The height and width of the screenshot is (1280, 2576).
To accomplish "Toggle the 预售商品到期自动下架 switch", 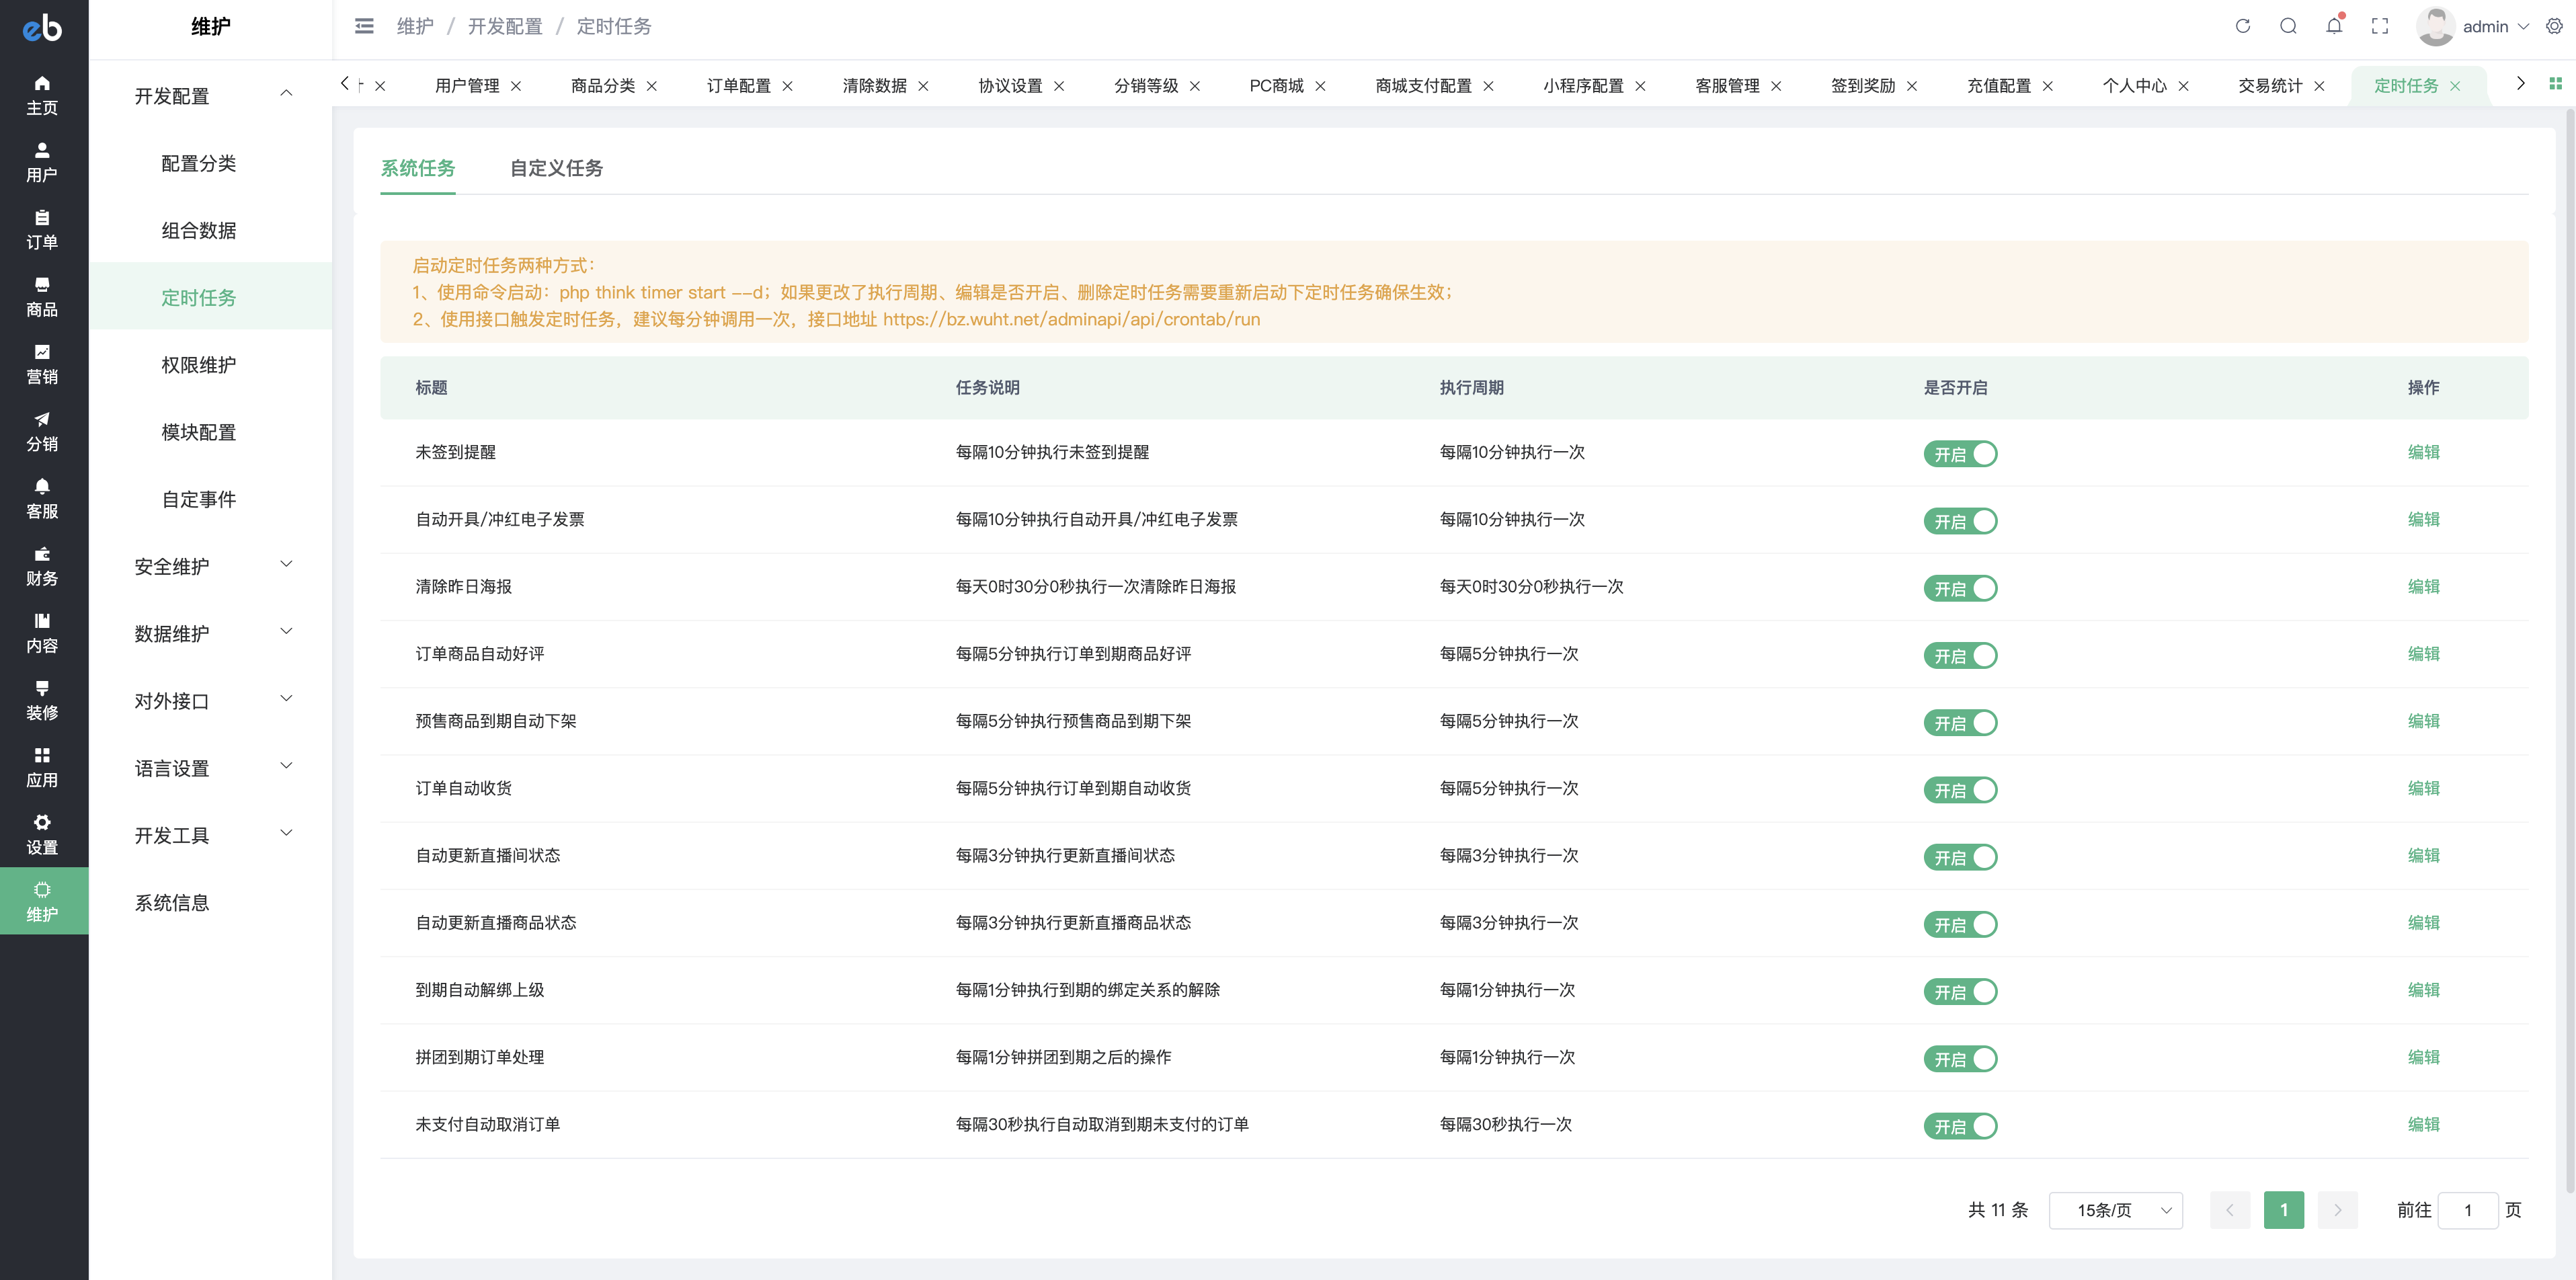I will [1960, 722].
